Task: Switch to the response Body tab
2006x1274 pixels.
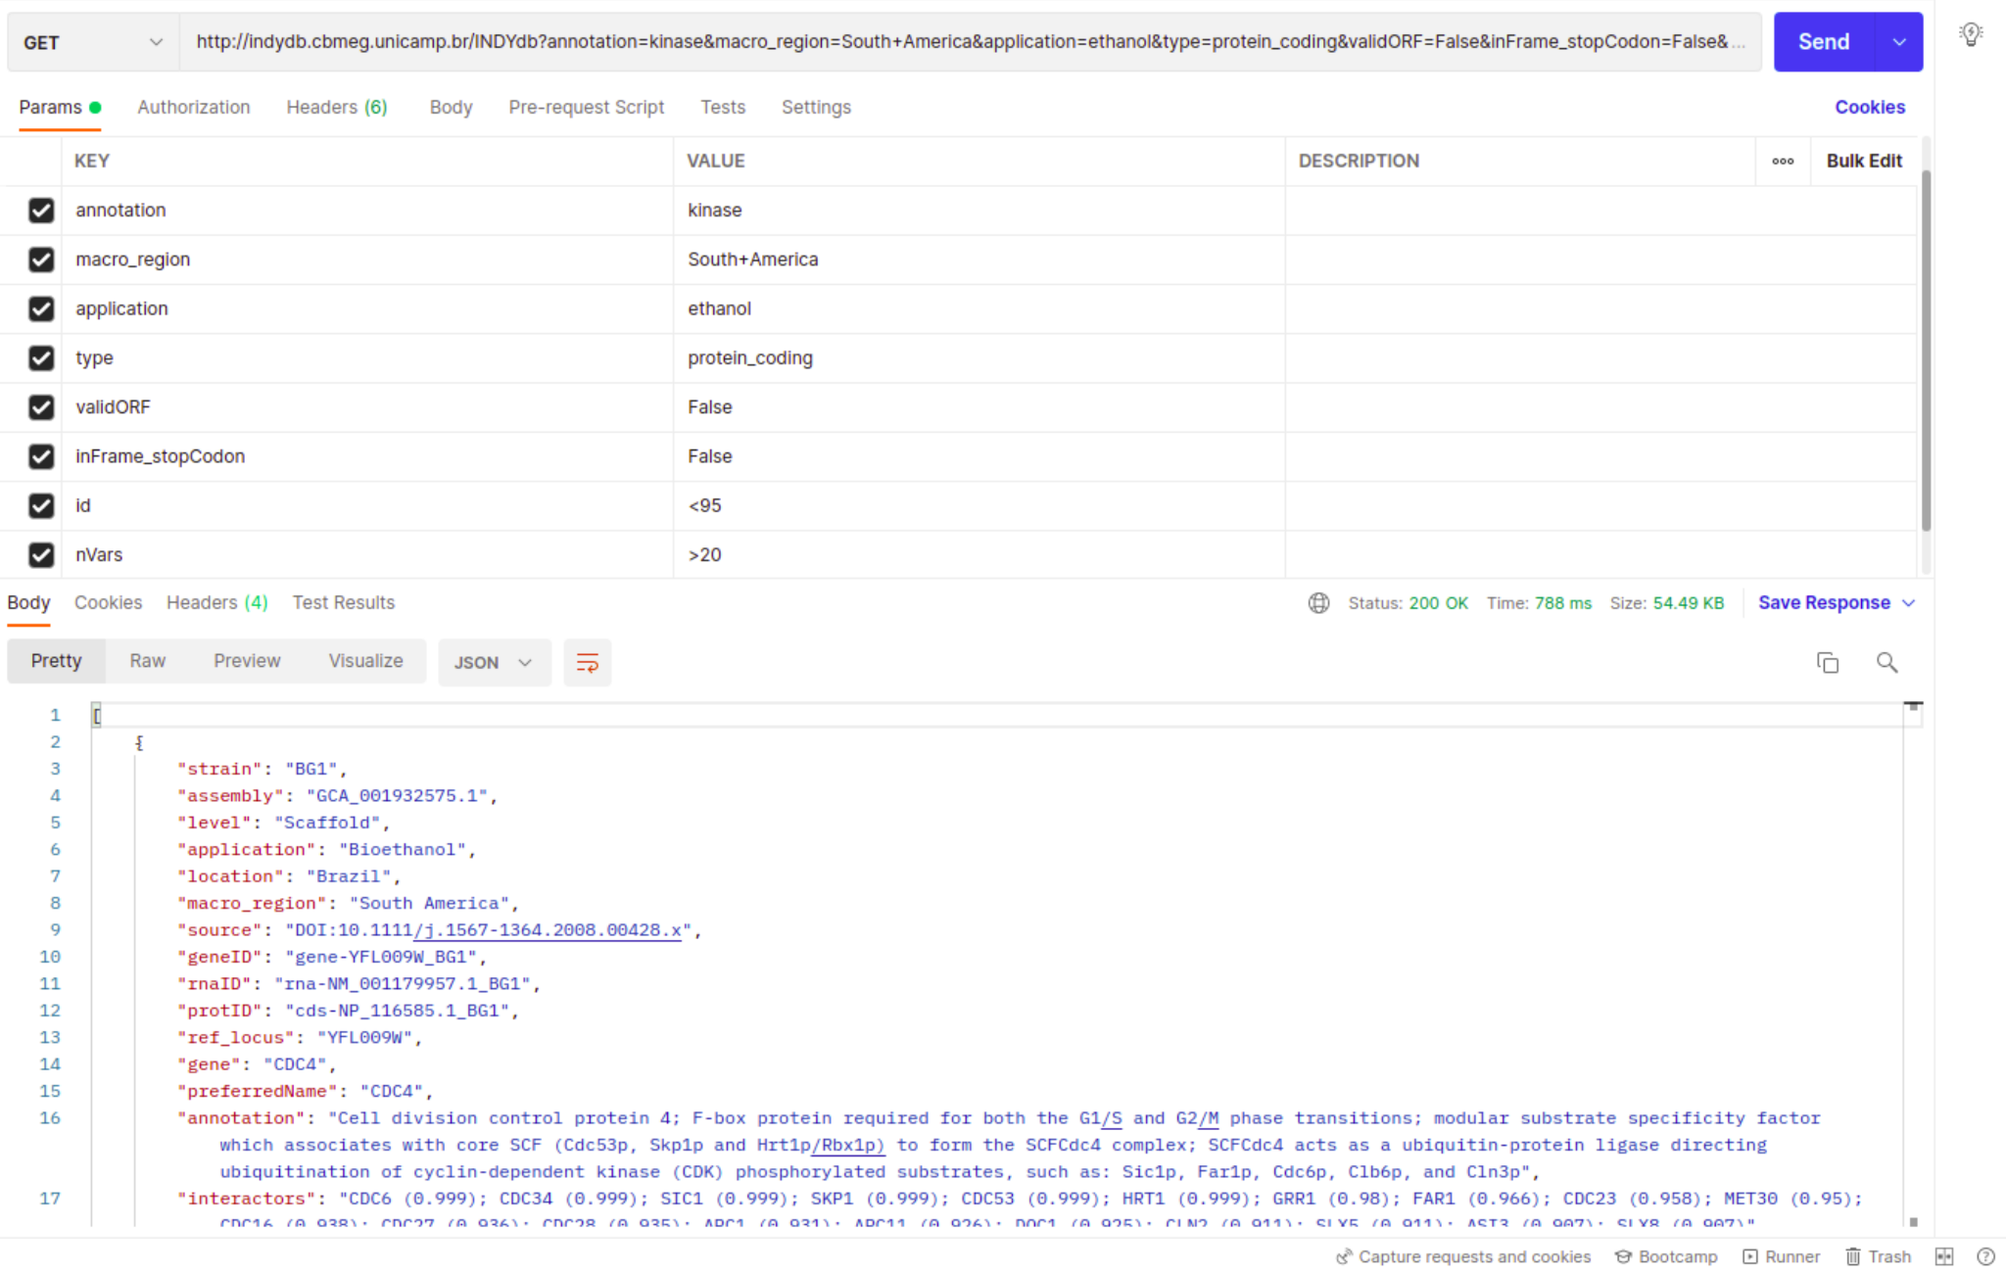Action: click(28, 603)
